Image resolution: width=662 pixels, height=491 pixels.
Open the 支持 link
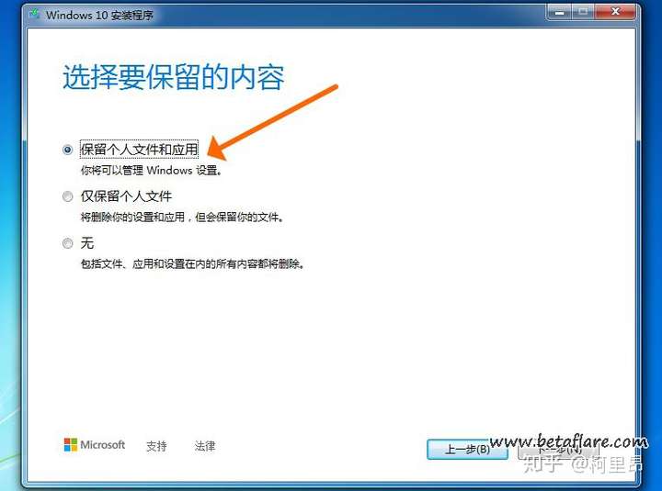pos(156,446)
